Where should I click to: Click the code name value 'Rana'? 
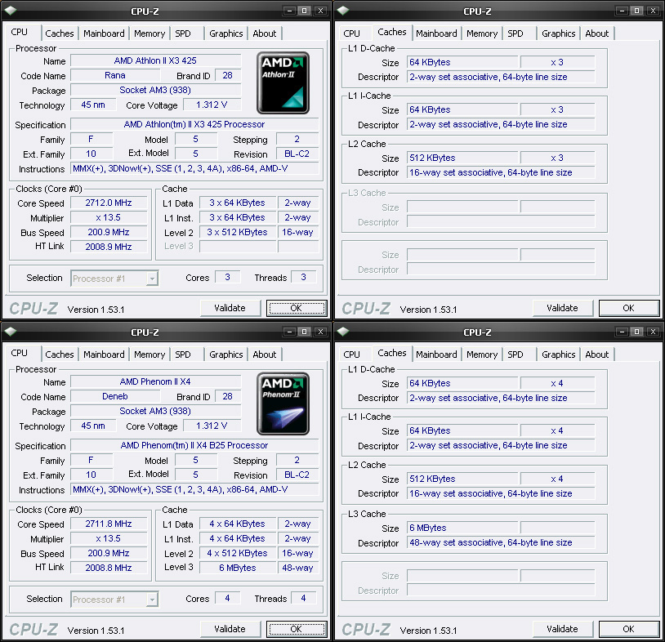115,75
